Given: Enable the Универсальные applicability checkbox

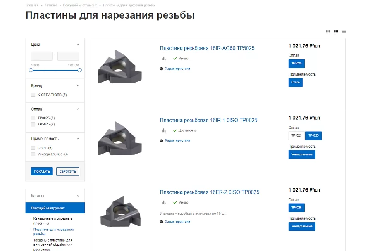Looking at the screenshot, I should pos(33,154).
